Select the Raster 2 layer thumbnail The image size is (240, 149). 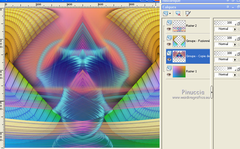pos(179,26)
